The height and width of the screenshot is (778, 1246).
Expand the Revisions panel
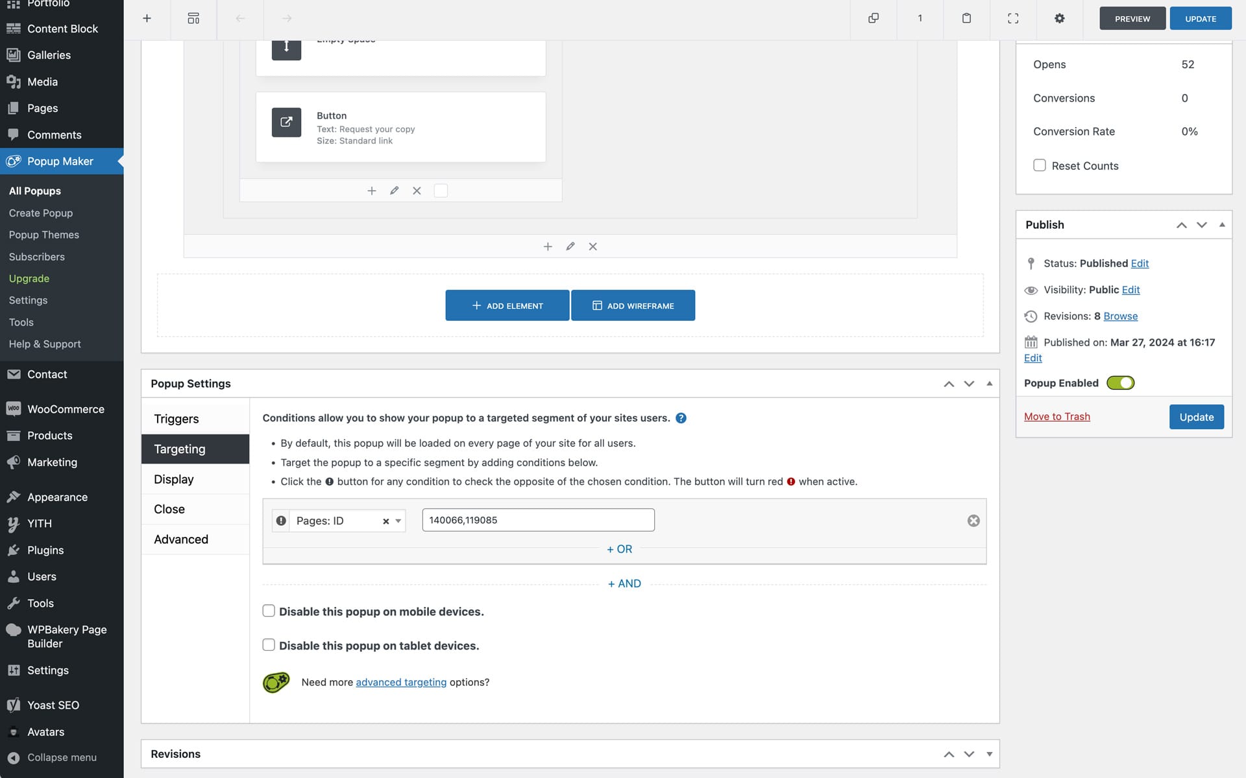pos(989,754)
